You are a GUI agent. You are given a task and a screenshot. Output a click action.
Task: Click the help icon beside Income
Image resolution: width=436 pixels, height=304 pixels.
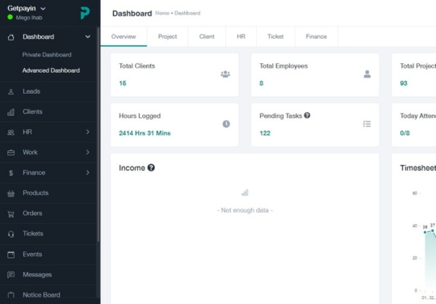click(x=151, y=167)
